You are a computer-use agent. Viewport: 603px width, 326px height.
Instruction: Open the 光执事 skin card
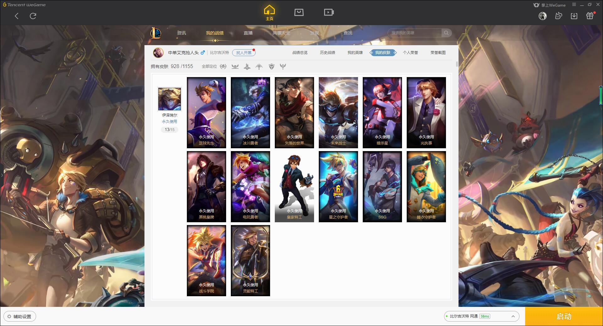[426, 113]
